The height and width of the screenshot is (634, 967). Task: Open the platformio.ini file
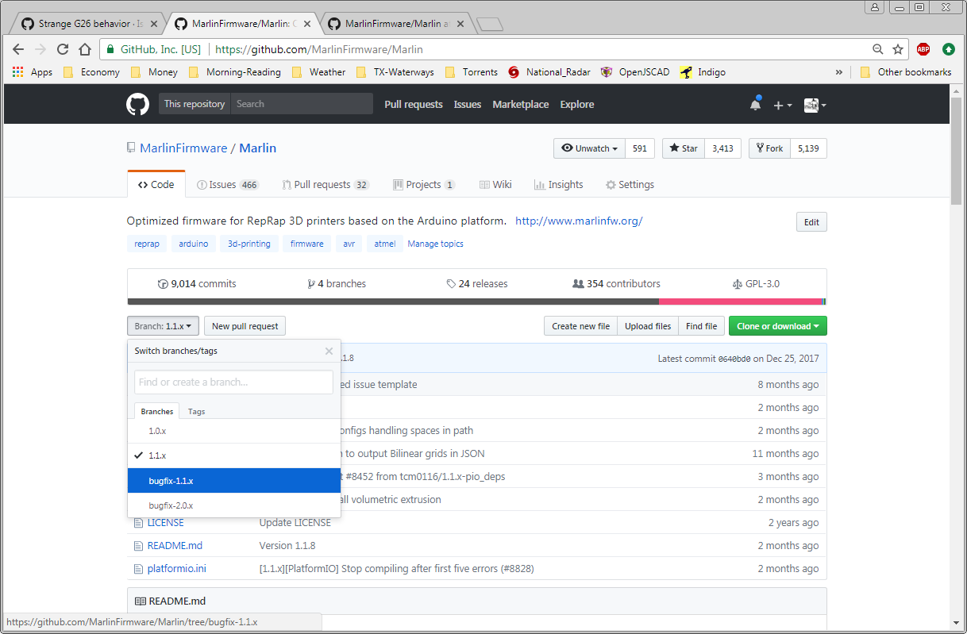pyautogui.click(x=176, y=569)
